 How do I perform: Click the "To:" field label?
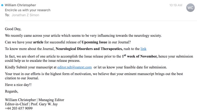(7, 15)
